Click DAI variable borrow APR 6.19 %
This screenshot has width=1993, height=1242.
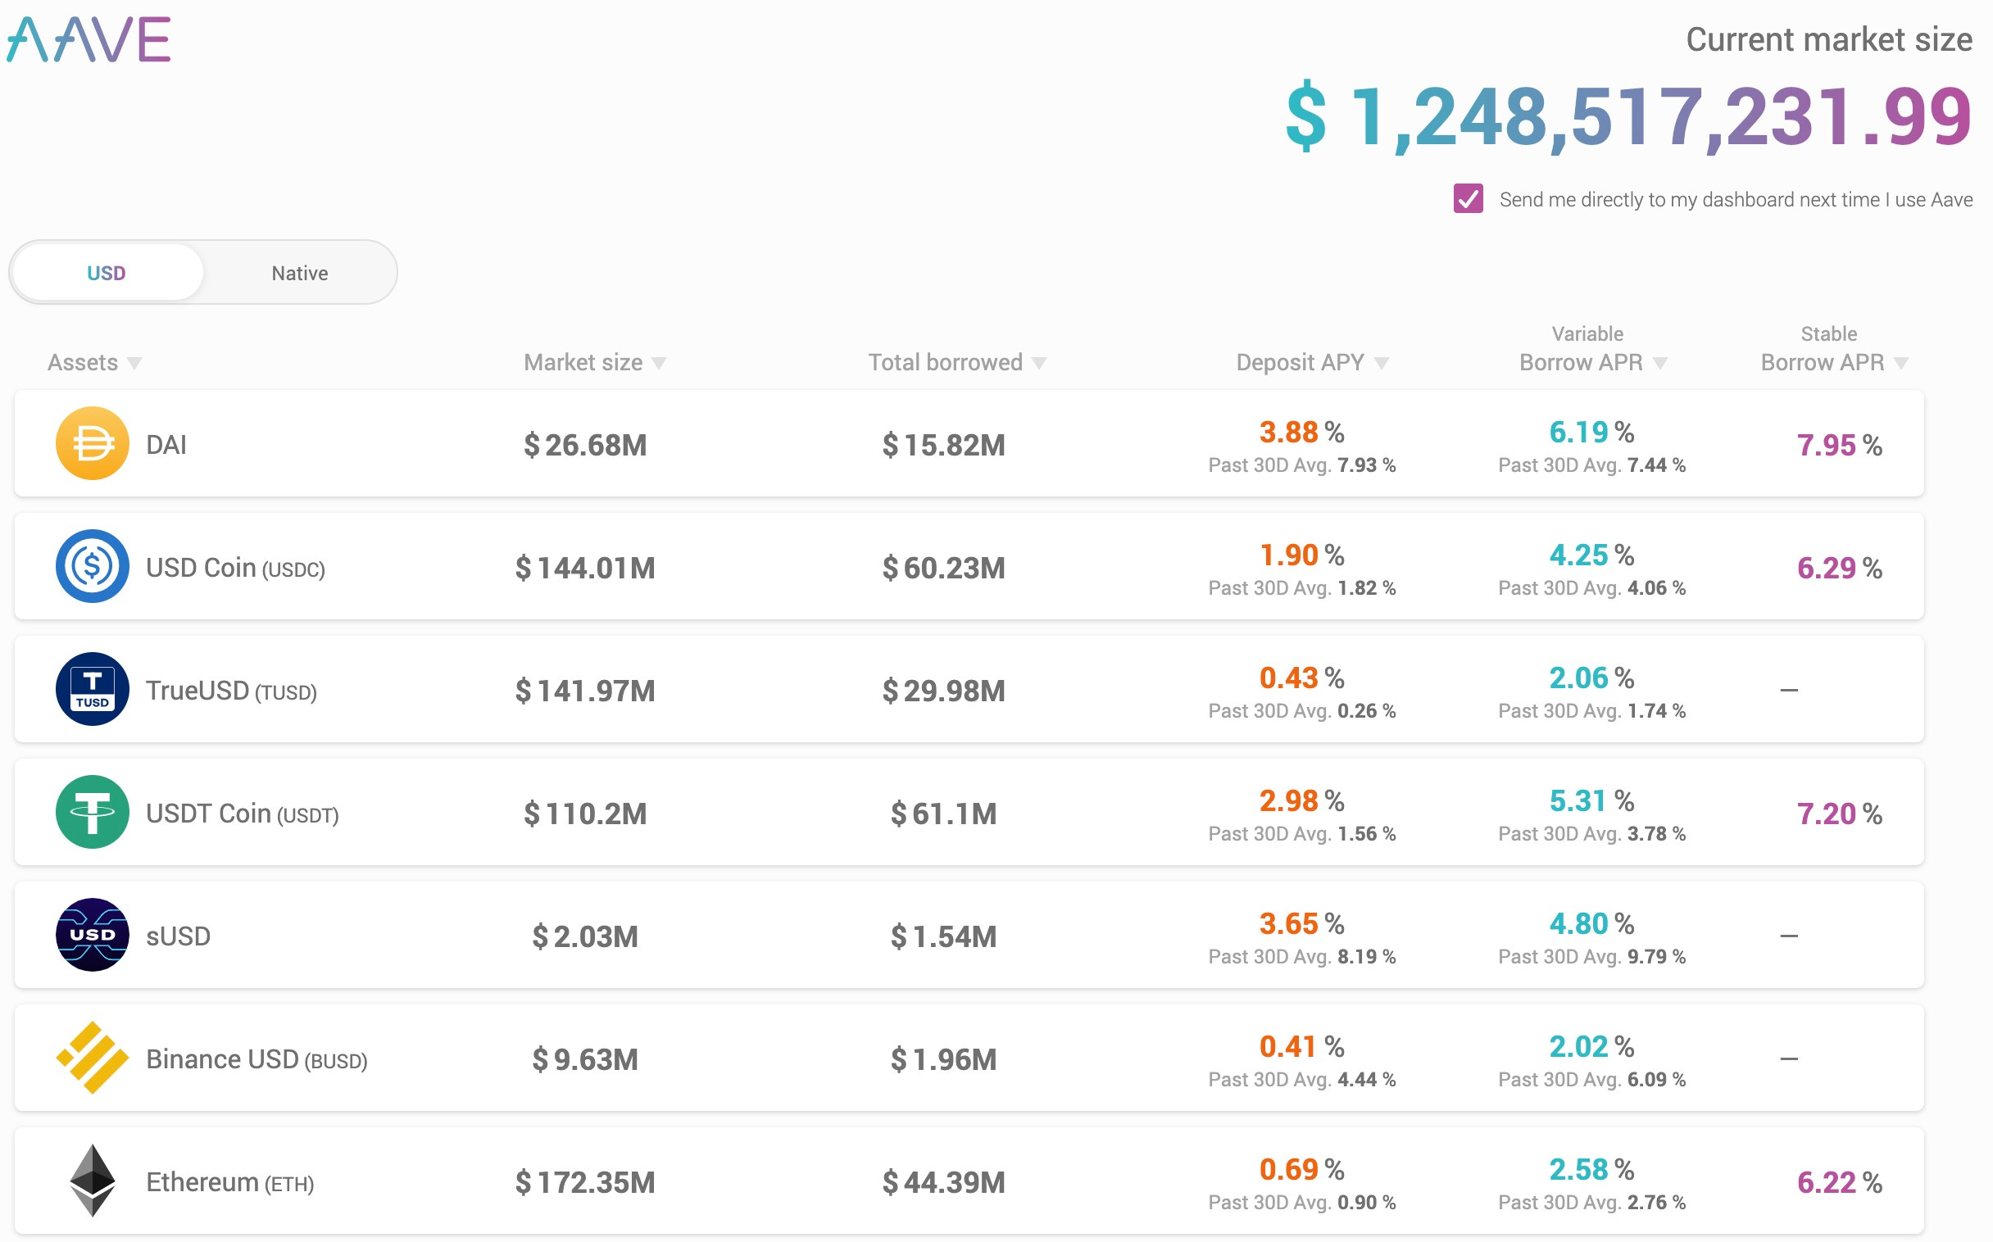1592,431
